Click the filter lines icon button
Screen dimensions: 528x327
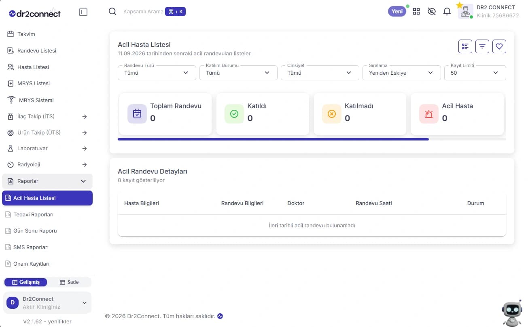pos(482,46)
